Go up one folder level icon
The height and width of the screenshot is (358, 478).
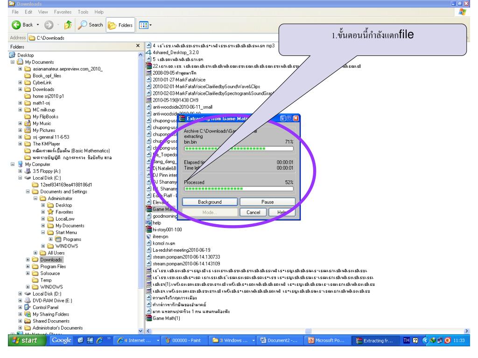pos(68,25)
